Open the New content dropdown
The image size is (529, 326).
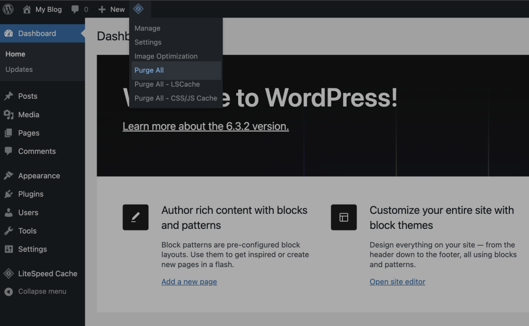(x=112, y=9)
